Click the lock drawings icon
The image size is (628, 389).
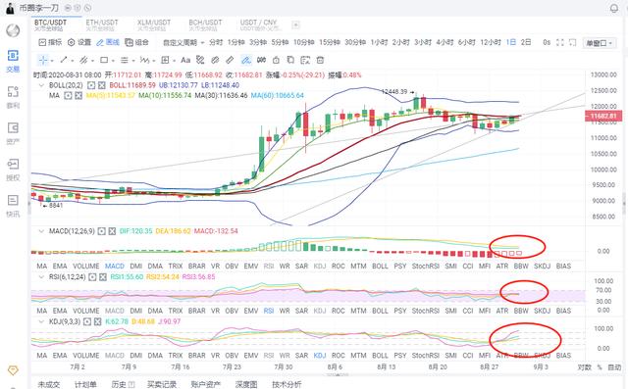point(276,60)
